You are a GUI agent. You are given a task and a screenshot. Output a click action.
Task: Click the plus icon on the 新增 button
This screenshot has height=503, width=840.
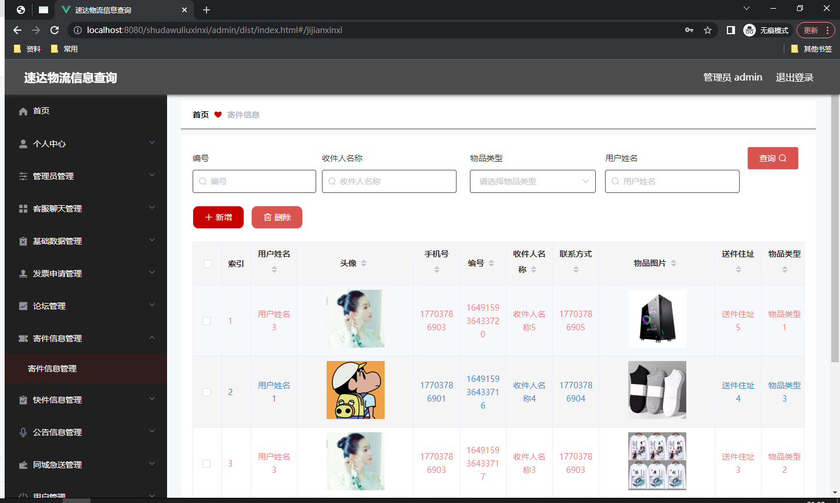(x=209, y=217)
